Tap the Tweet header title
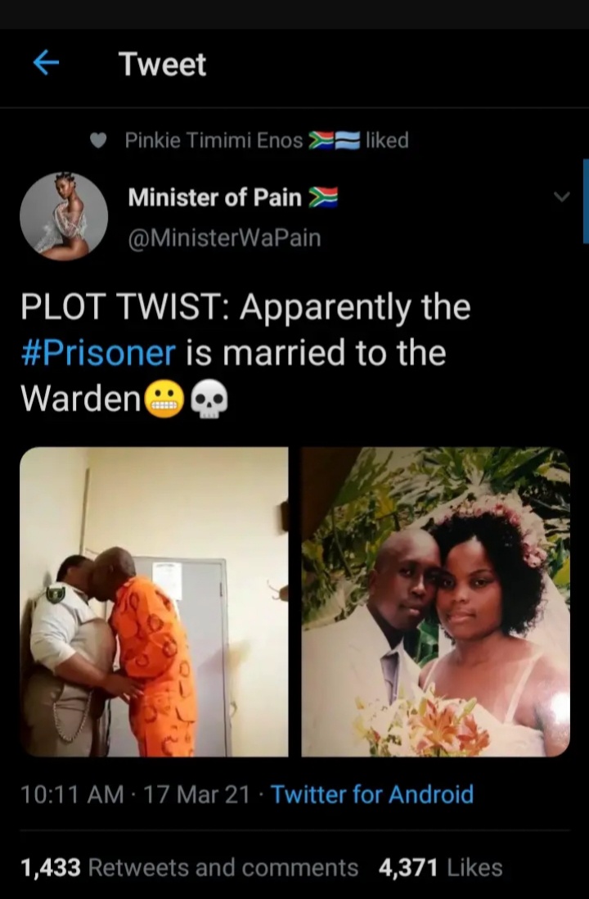This screenshot has width=589, height=899. click(162, 64)
